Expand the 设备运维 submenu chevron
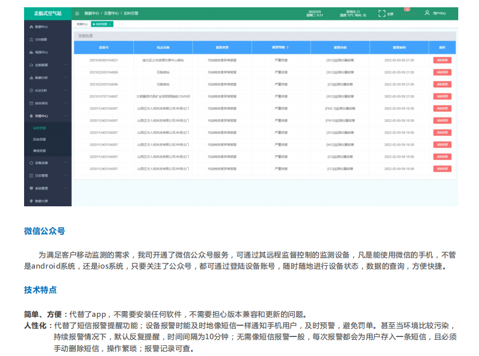 click(66, 163)
